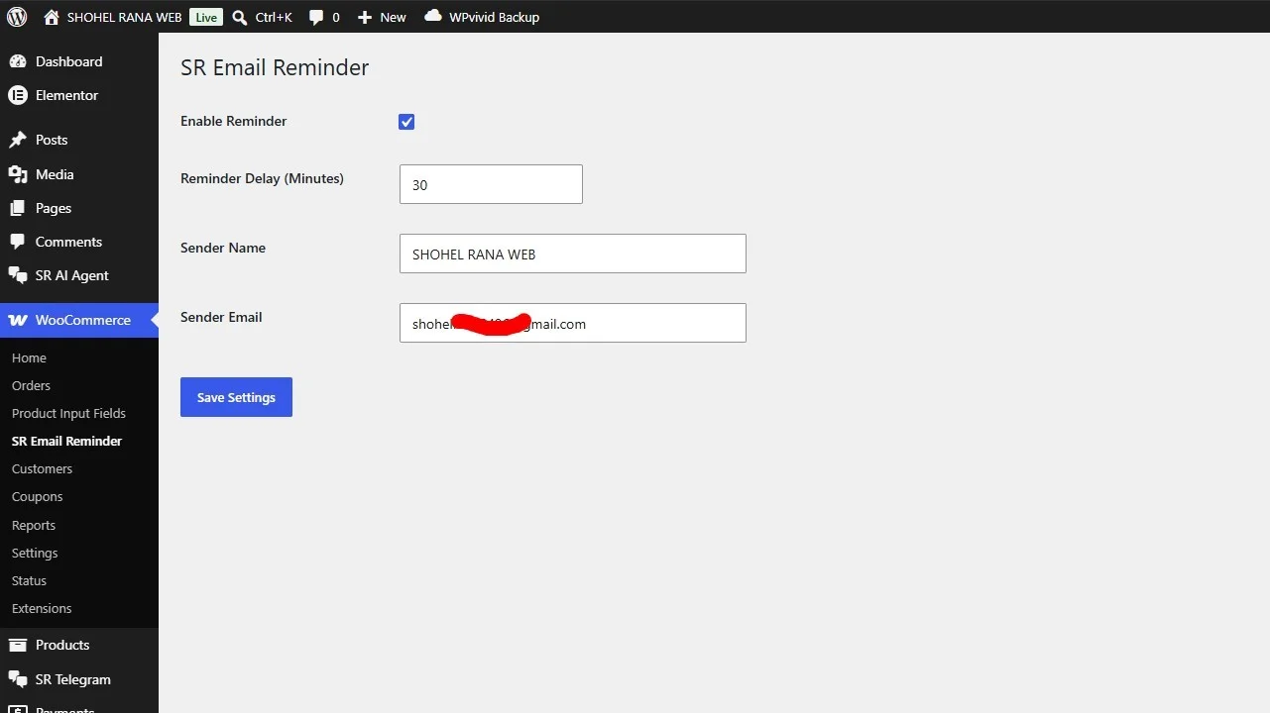Click the Media icon in sidebar
Image resolution: width=1270 pixels, height=713 pixels.
17,174
